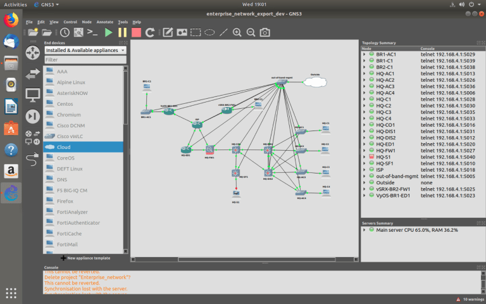This screenshot has height=304, width=486.
Task: Suspend all nodes with pause icon
Action: pyautogui.click(x=122, y=32)
